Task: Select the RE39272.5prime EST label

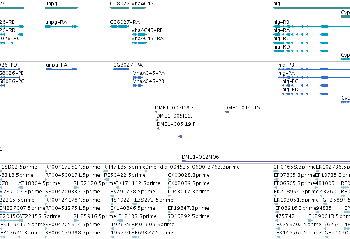Action: [152, 200]
